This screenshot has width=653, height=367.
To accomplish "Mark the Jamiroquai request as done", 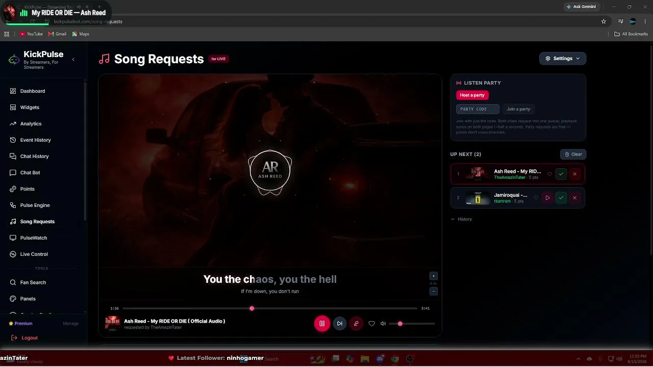I will pos(561,198).
